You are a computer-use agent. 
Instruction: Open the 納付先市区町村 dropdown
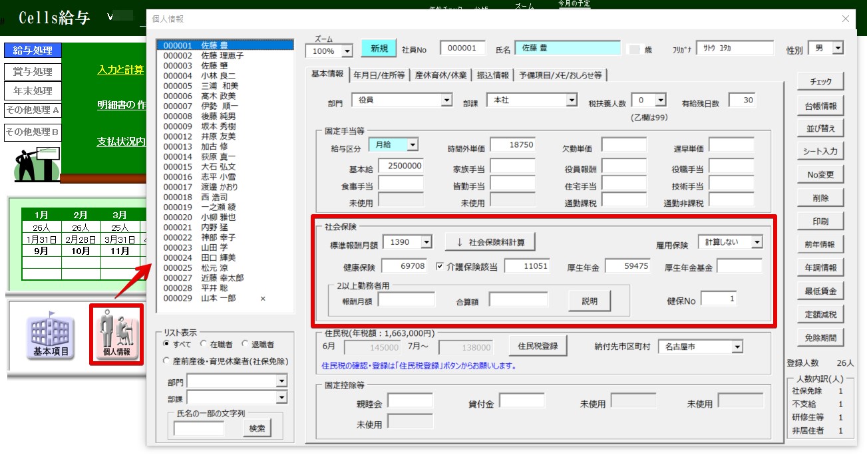[737, 347]
